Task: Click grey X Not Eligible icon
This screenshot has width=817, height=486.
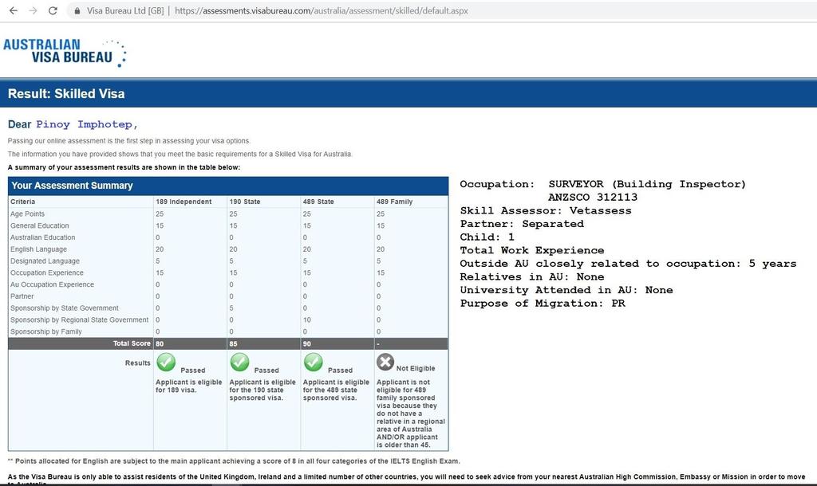Action: click(385, 363)
